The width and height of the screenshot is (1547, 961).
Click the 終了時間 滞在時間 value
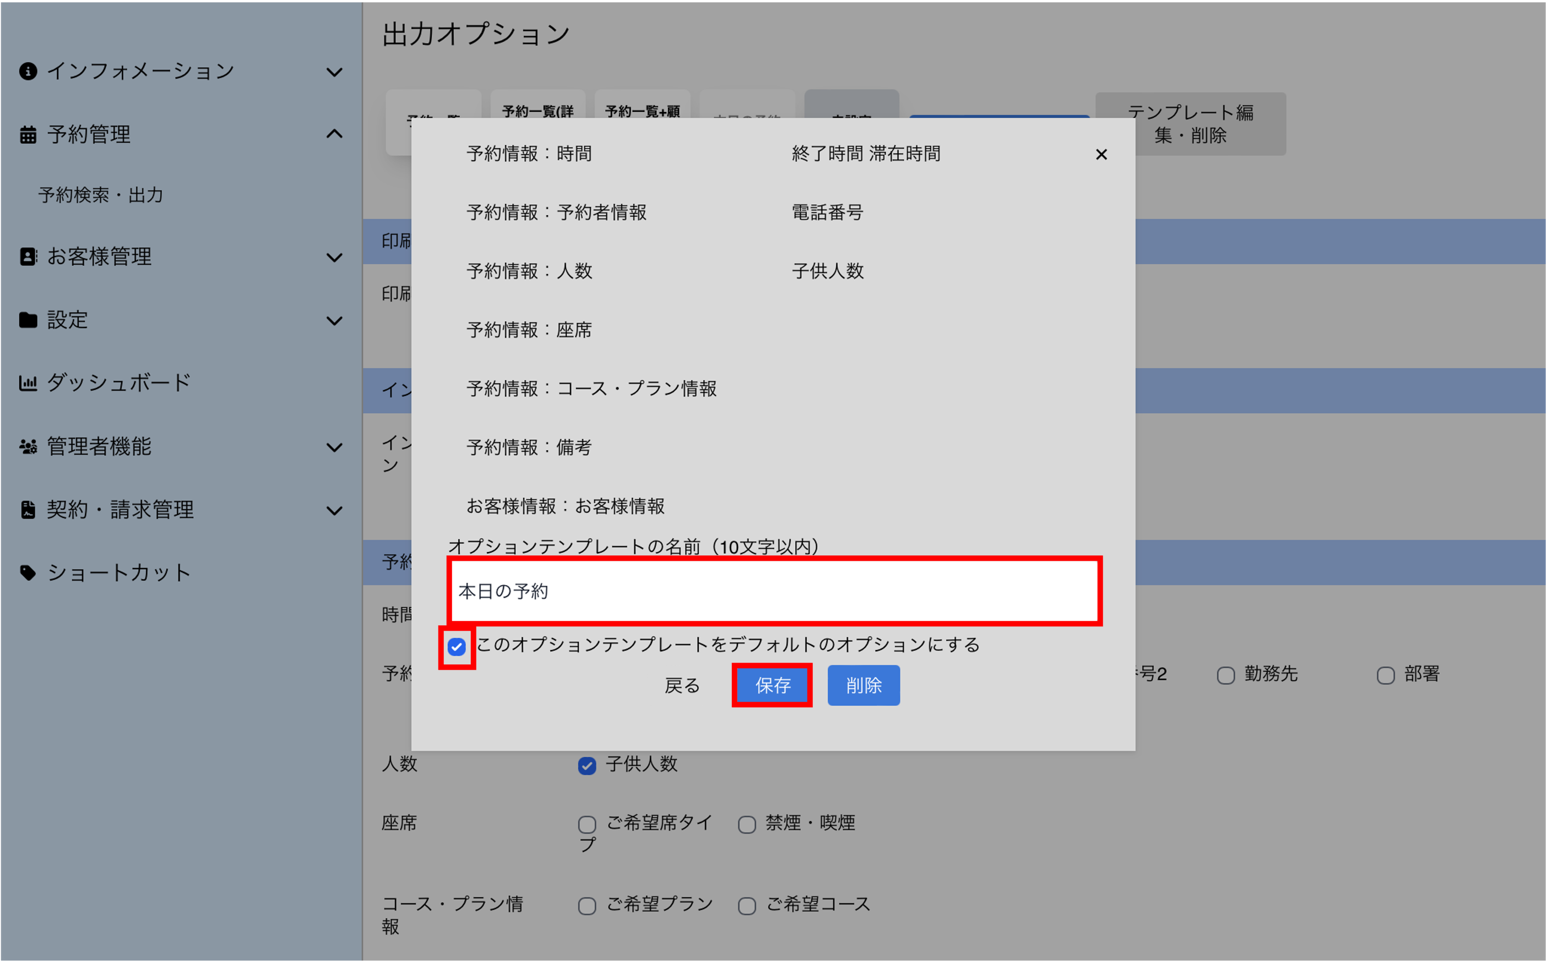click(866, 154)
